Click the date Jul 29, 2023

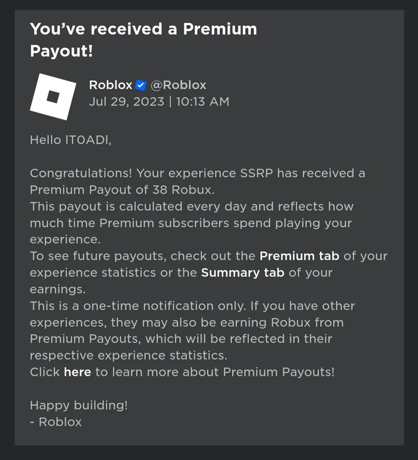(127, 102)
